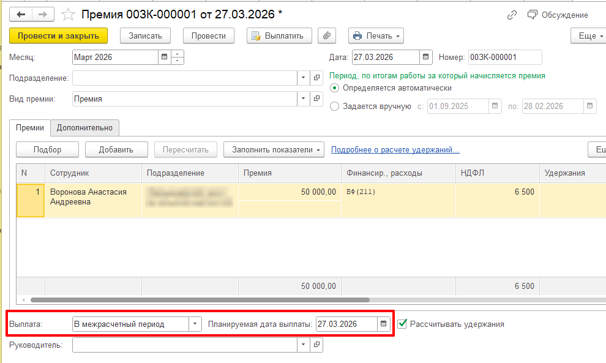This screenshot has width=606, height=363.
Task: Expand the Выплата dropdown list
Action: click(x=195, y=324)
